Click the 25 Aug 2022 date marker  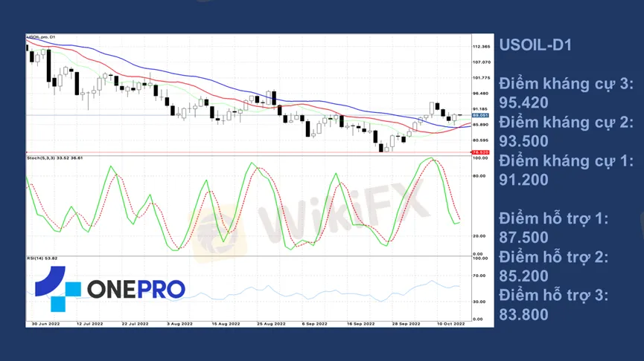pyautogui.click(x=271, y=324)
